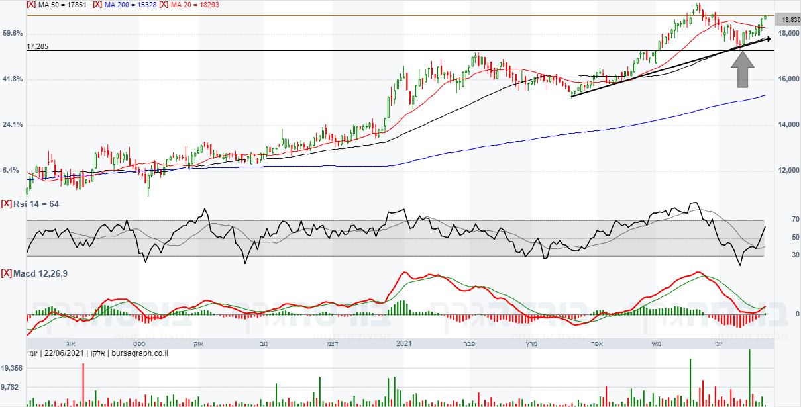Click the מאי month marker on the timeline
Viewport: 801px width, 407px height.
pos(656,344)
